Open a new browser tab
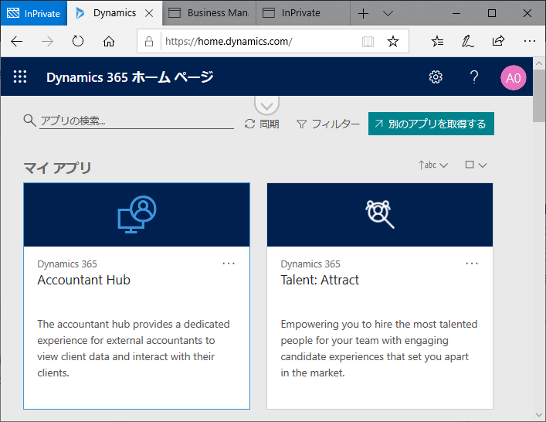546x422 pixels. tap(363, 13)
